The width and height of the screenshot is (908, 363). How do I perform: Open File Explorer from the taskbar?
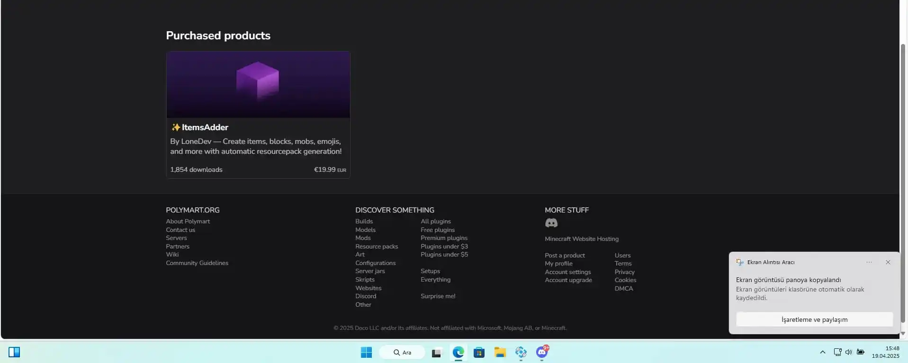(x=500, y=352)
